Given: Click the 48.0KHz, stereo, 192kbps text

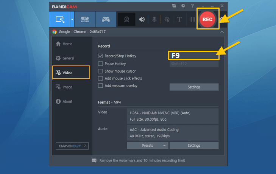Looking at the screenshot, I should point(150,136).
